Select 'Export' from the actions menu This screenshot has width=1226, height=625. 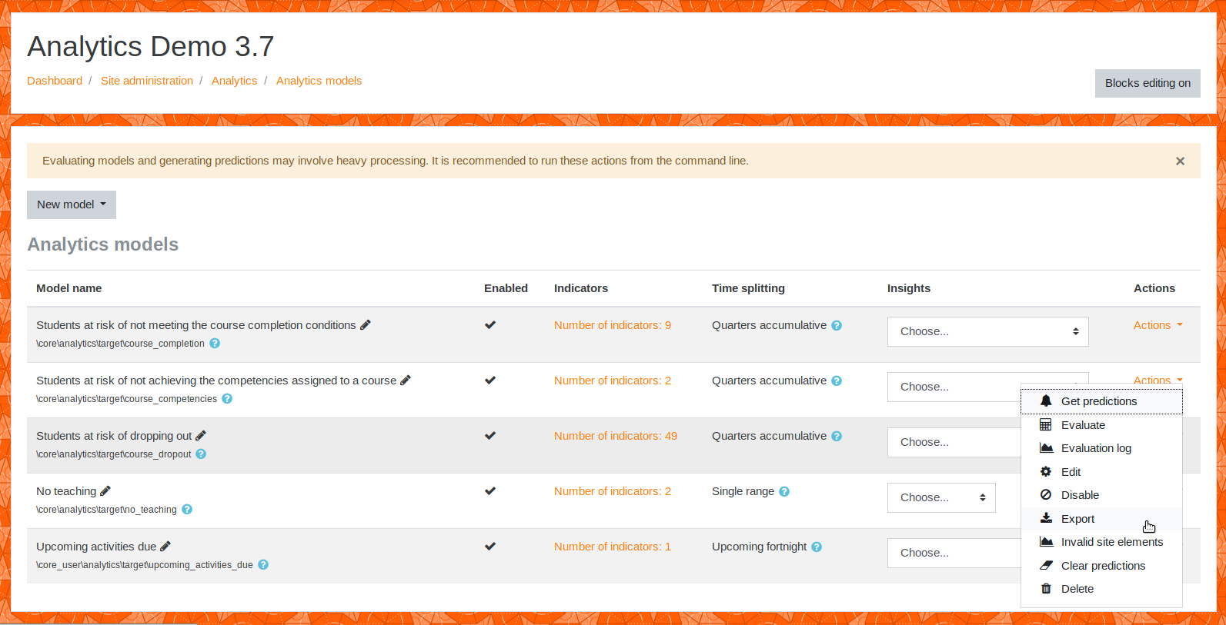(1077, 519)
